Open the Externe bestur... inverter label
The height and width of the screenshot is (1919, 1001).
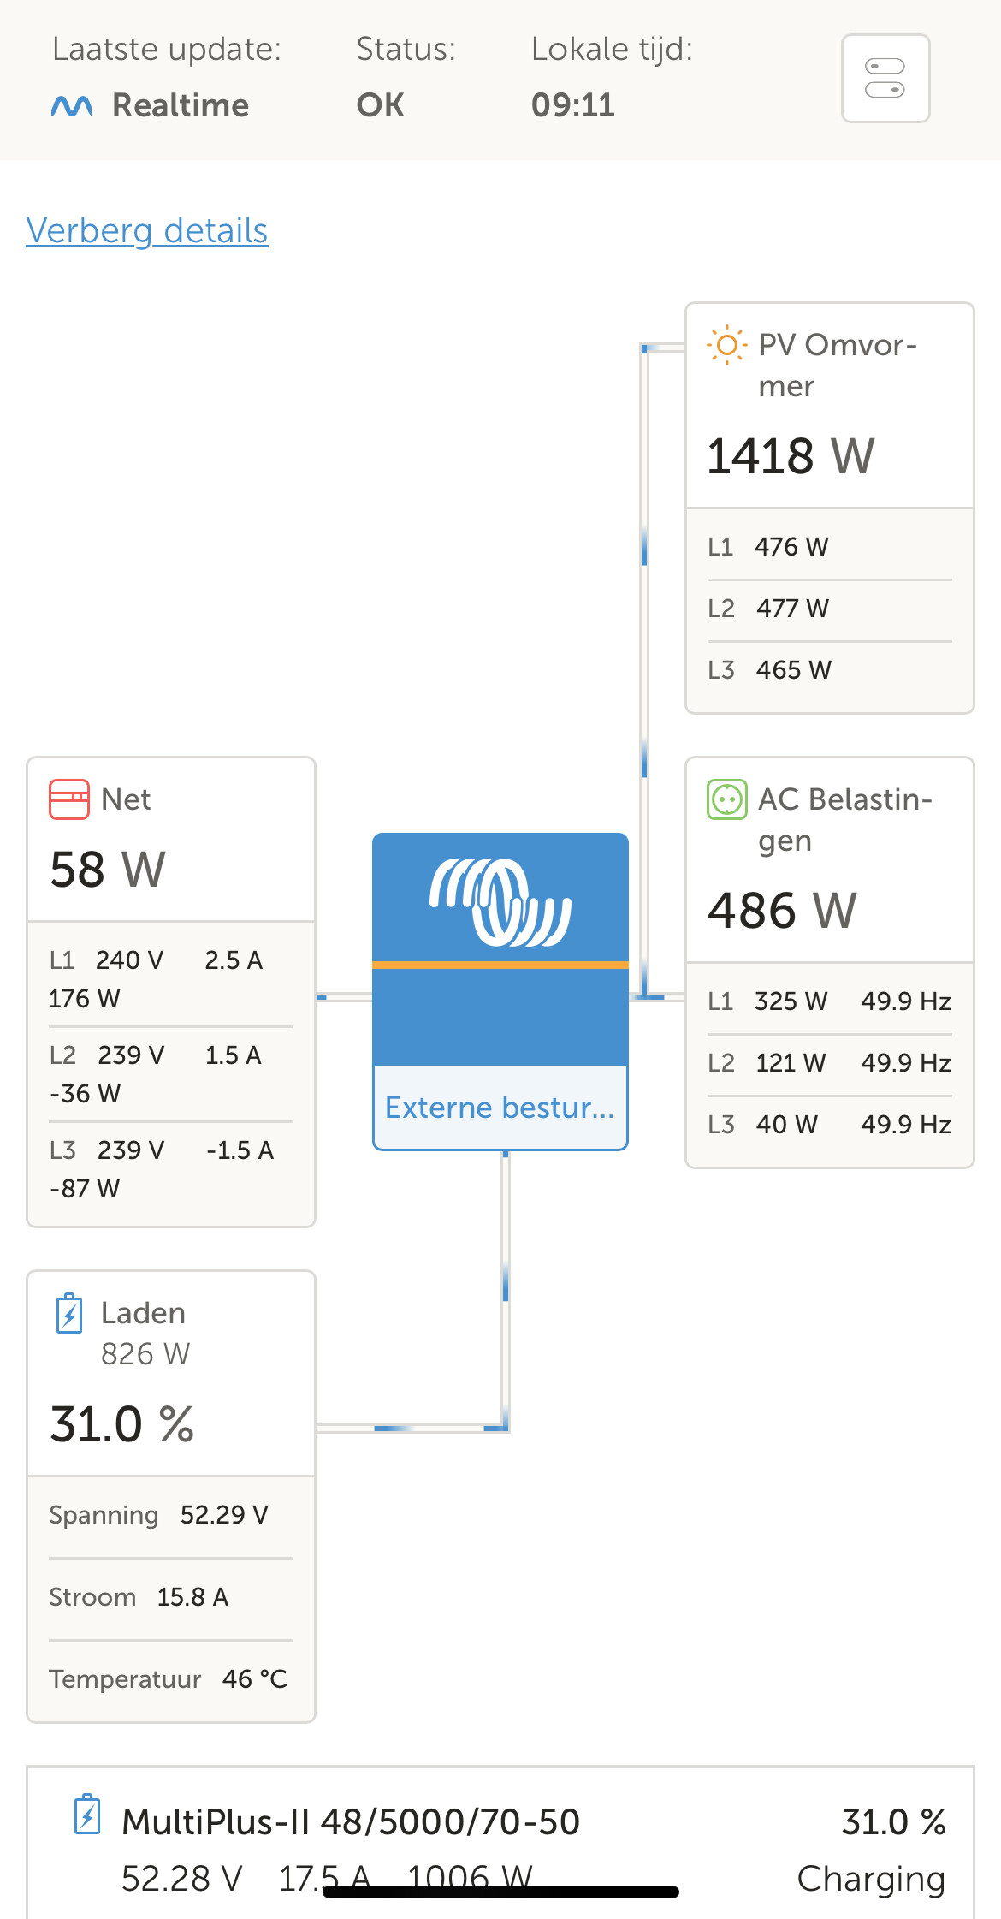click(500, 1108)
